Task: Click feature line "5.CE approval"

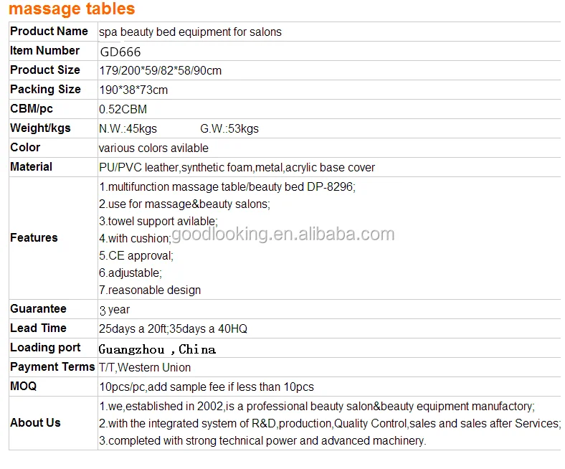Action: point(136,255)
